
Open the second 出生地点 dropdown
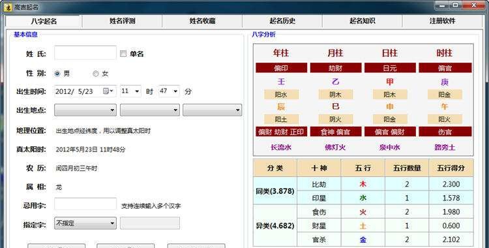(150, 110)
